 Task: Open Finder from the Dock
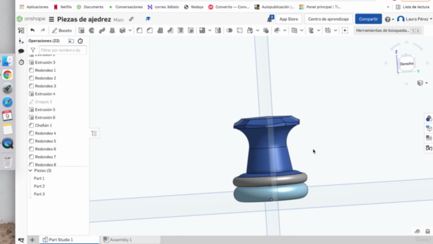[7, 61]
